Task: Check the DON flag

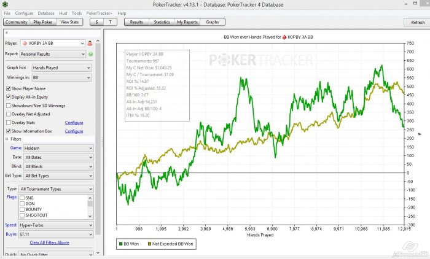Action: click(x=22, y=204)
